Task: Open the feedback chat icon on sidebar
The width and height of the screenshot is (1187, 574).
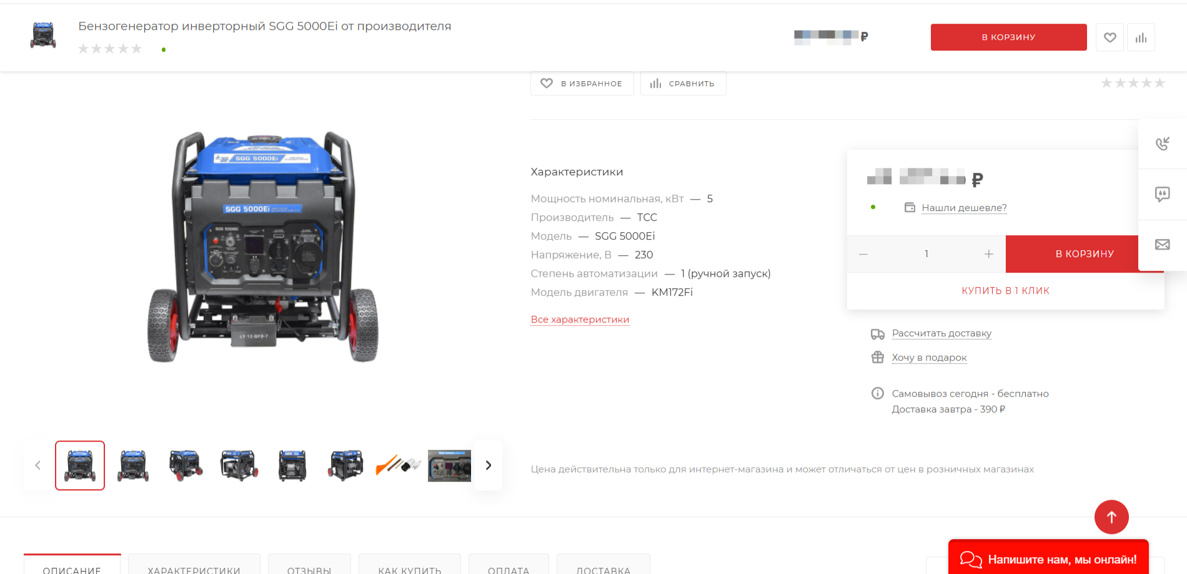Action: 1162,194
